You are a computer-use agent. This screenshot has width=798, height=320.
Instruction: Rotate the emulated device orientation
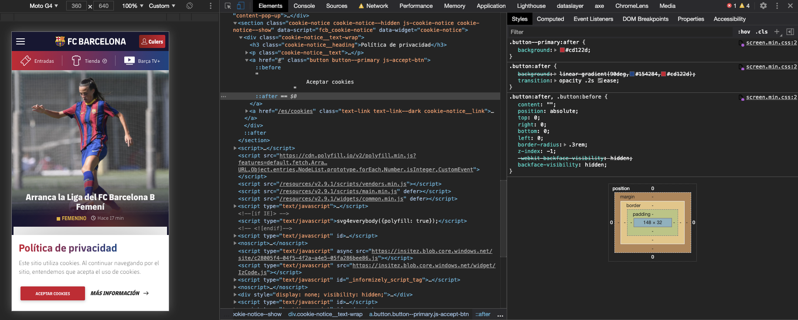(x=189, y=6)
